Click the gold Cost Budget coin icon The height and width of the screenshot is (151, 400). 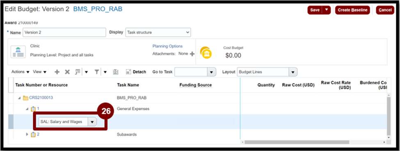coord(206,53)
